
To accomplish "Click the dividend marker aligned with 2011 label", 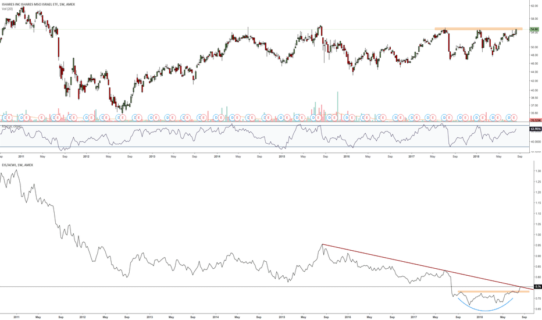I will click(x=22, y=118).
